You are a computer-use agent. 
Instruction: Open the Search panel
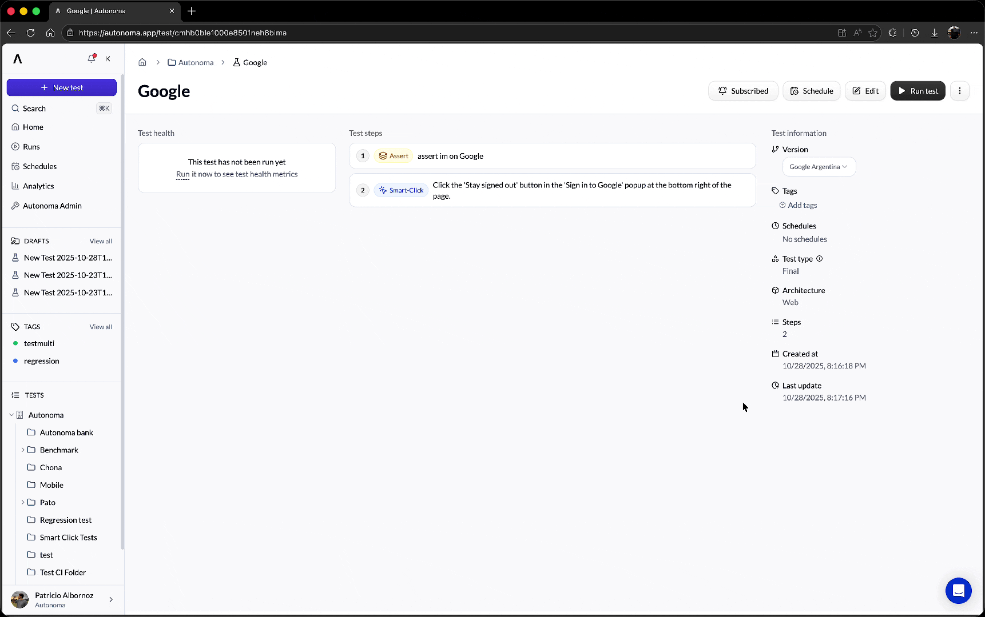[x=34, y=108]
